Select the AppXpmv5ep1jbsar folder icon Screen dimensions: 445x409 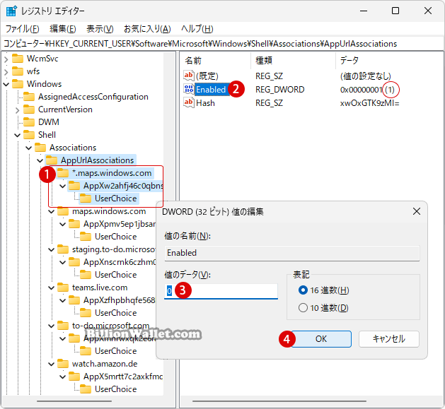pos(74,224)
